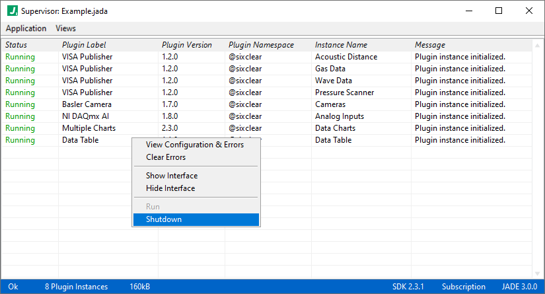545x294 pixels.
Task: Click the Data Table row message text
Action: pos(460,139)
